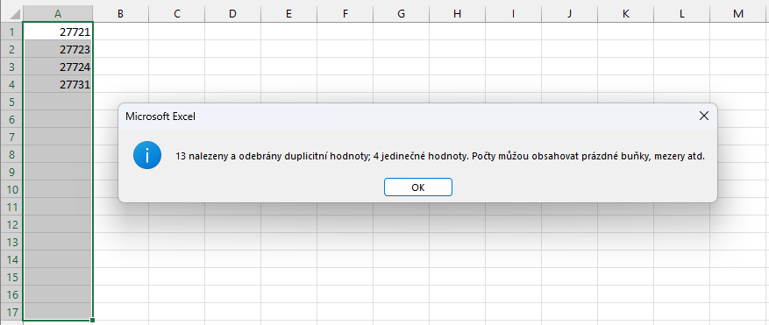Viewport: 769px width, 325px height.
Task: Select cell A3 containing 27724
Action: click(x=58, y=67)
